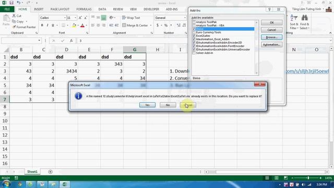
Task: Open the FILE tab
Action: (x=7, y=9)
